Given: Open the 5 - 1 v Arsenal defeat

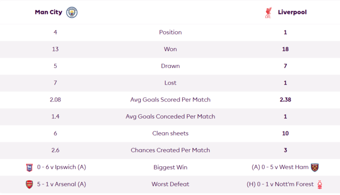Looking at the screenshot, I should pos(62,184).
